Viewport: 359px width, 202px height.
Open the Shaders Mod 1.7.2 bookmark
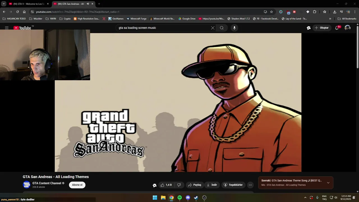[x=238, y=19]
